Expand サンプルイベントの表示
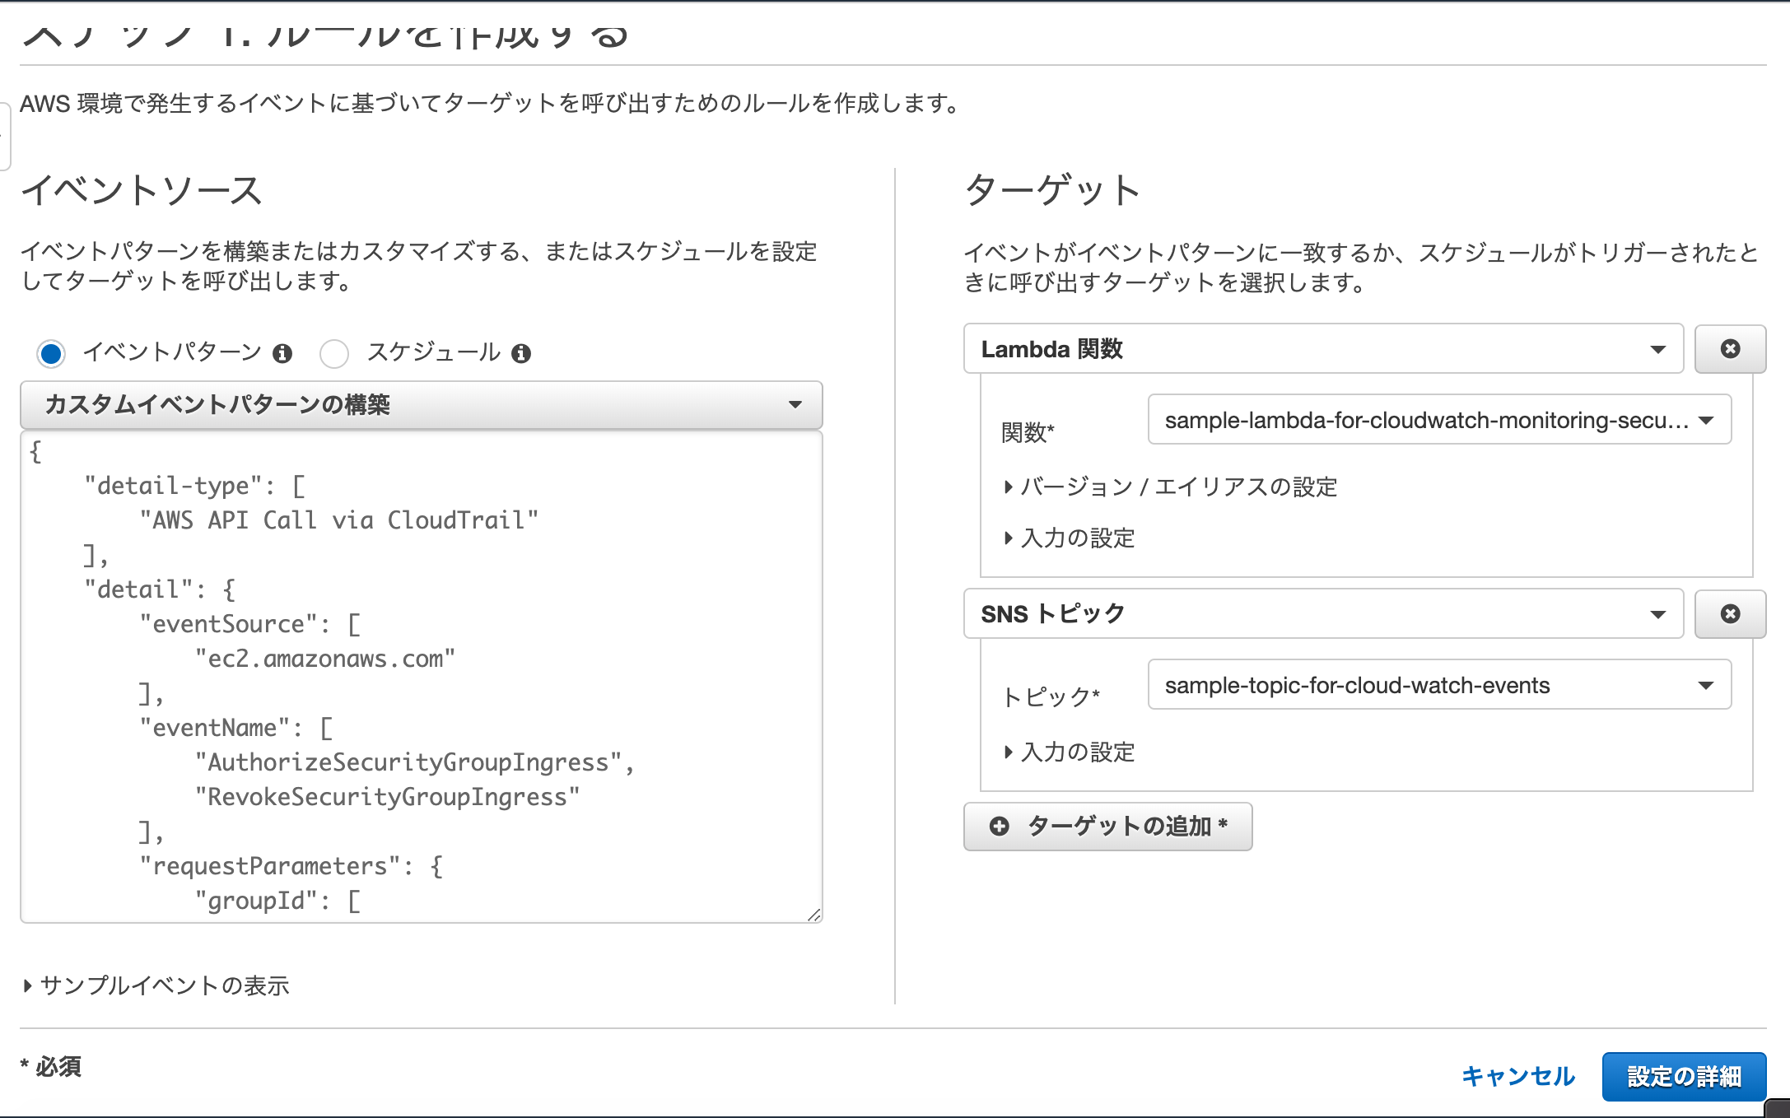The image size is (1790, 1118). [156, 985]
